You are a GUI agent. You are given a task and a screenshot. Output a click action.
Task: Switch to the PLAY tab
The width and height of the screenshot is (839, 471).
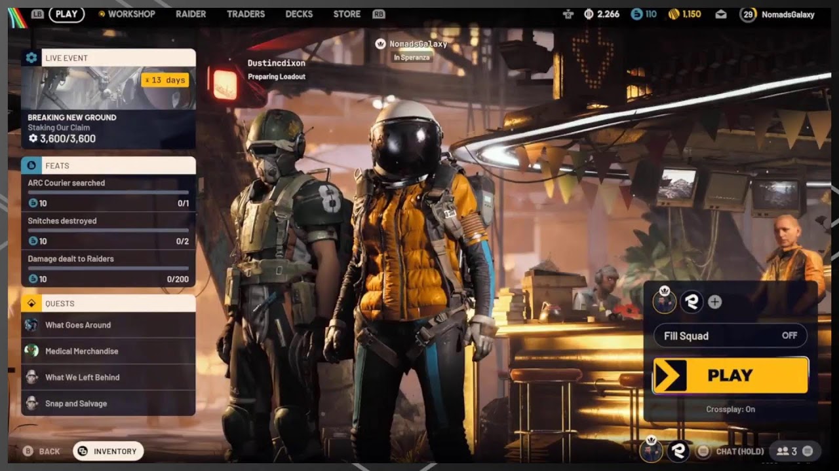coord(66,14)
